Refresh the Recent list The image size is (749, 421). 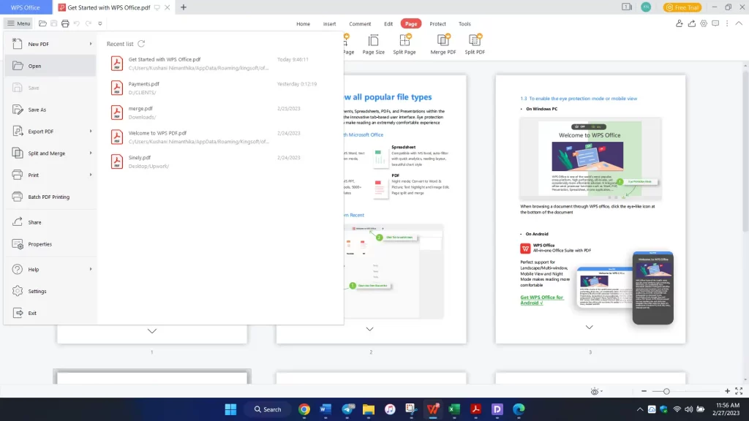coord(141,44)
